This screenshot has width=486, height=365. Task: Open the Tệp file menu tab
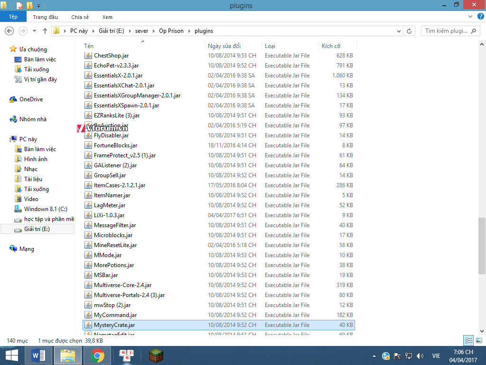(13, 17)
